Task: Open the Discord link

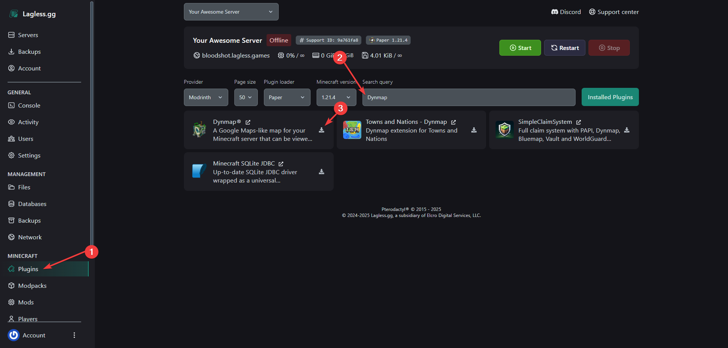Action: coord(566,12)
